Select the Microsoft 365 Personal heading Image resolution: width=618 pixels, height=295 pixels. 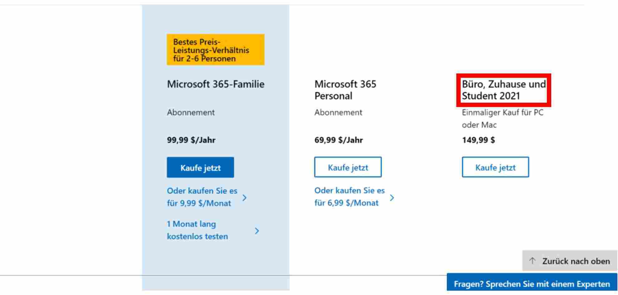[x=345, y=90]
